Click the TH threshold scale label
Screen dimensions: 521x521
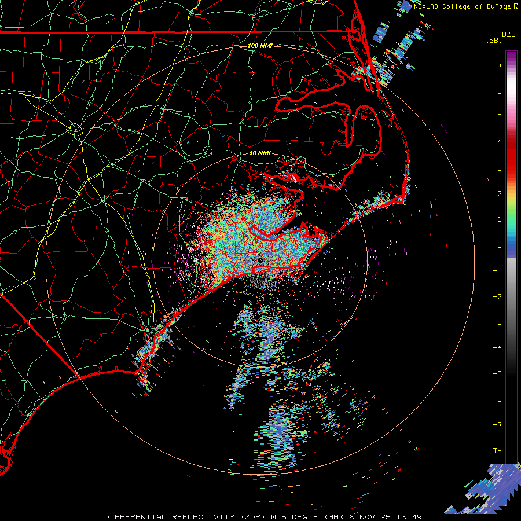[497, 450]
